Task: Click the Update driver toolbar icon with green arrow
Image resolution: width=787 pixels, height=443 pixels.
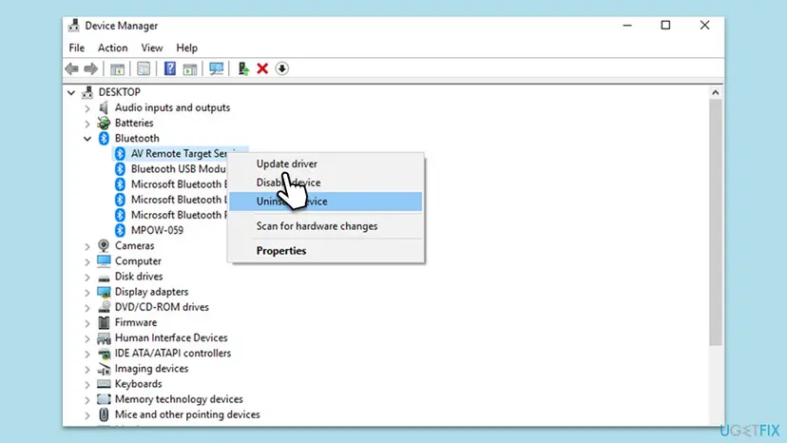Action: 243,68
